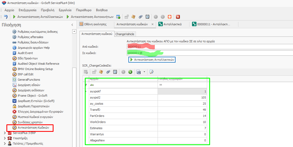Click the TransfD row count cell 49
293x147 pixels.
182,110
